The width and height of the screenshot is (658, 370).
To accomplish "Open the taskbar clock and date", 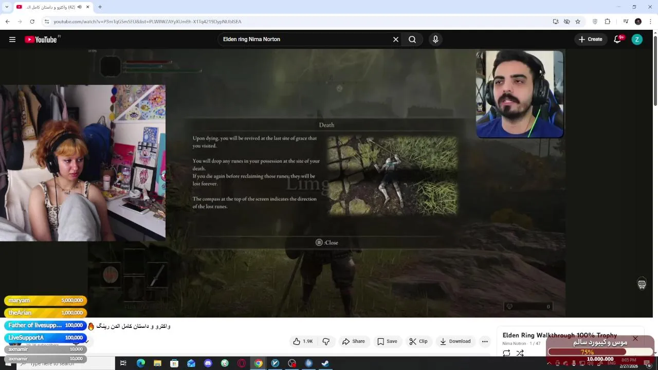I will [x=629, y=363].
